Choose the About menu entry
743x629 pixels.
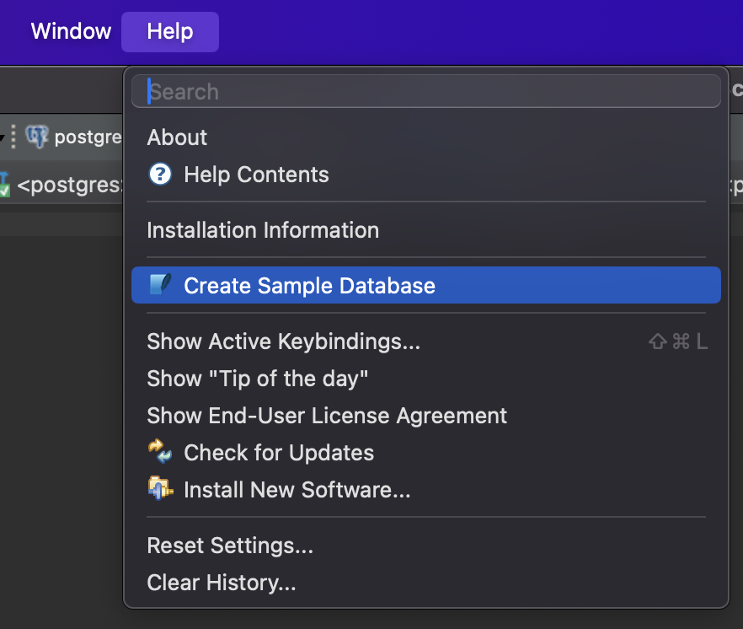[x=426, y=137]
